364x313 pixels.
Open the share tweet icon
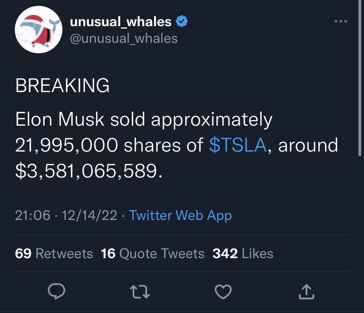click(306, 292)
